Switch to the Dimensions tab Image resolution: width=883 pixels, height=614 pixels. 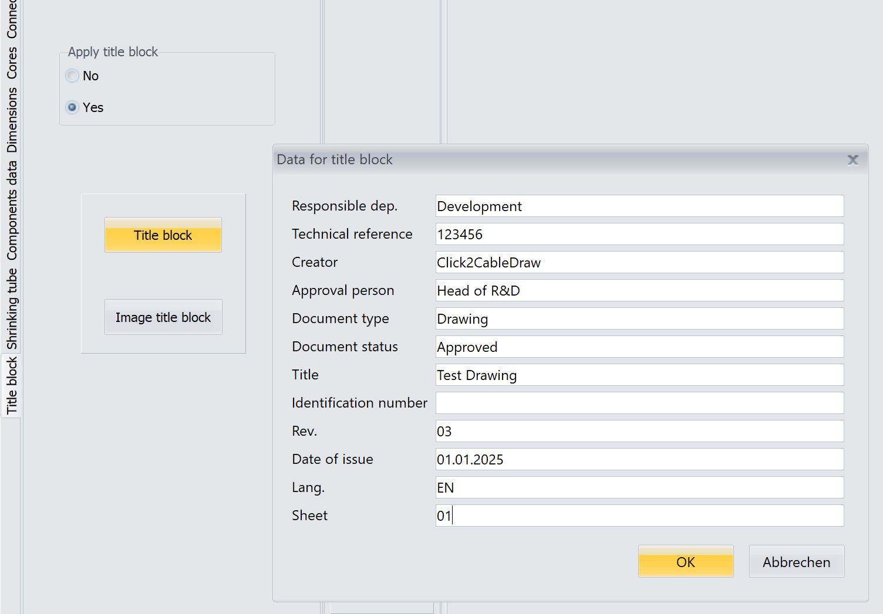coord(12,120)
